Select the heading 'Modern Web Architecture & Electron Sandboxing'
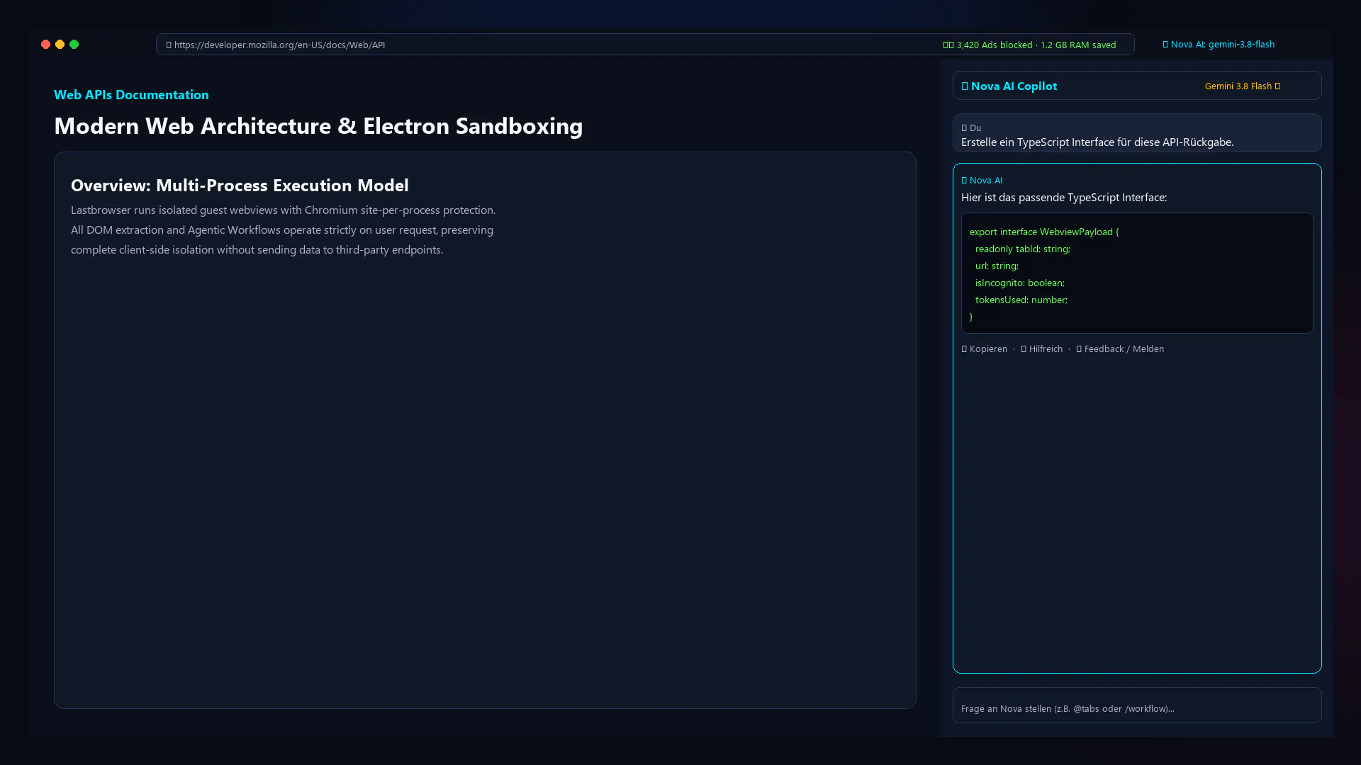The height and width of the screenshot is (765, 1361). pyautogui.click(x=318, y=126)
